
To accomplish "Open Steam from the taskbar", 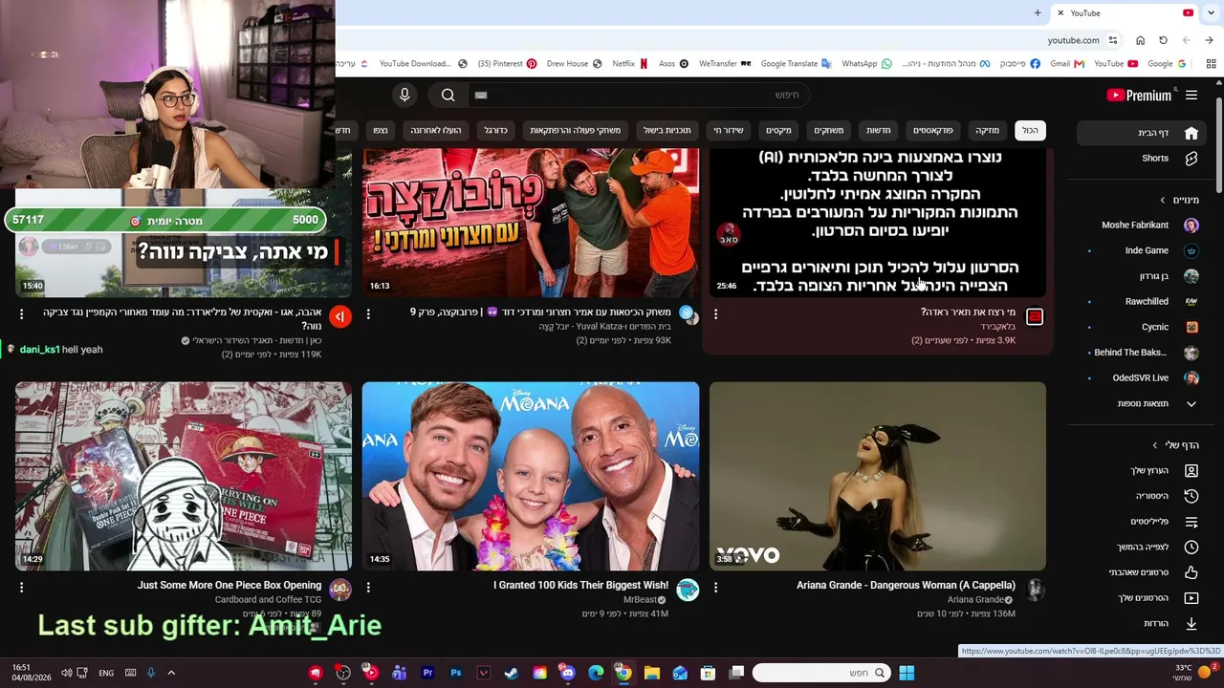I will 512,673.
